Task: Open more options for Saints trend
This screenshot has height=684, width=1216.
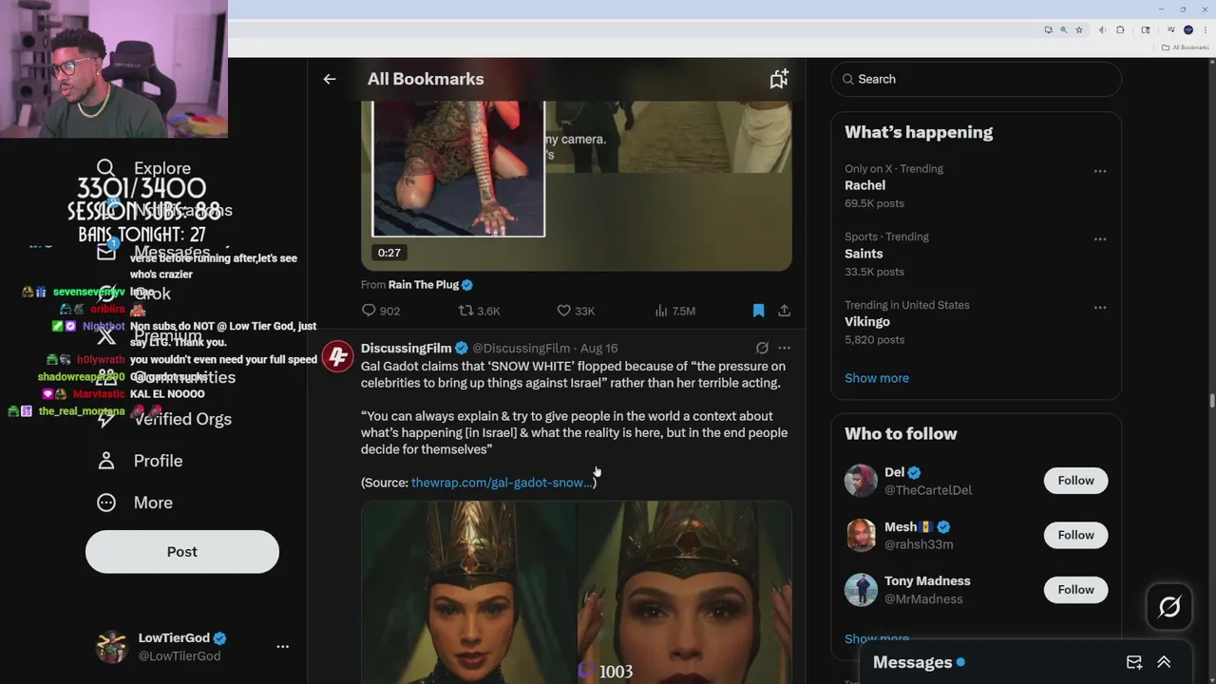Action: coord(1100,239)
